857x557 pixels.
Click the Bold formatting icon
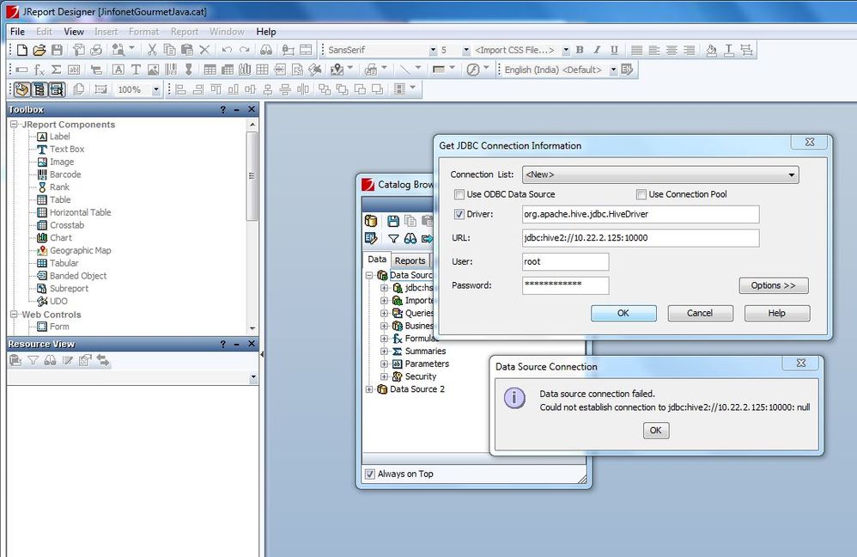click(580, 51)
